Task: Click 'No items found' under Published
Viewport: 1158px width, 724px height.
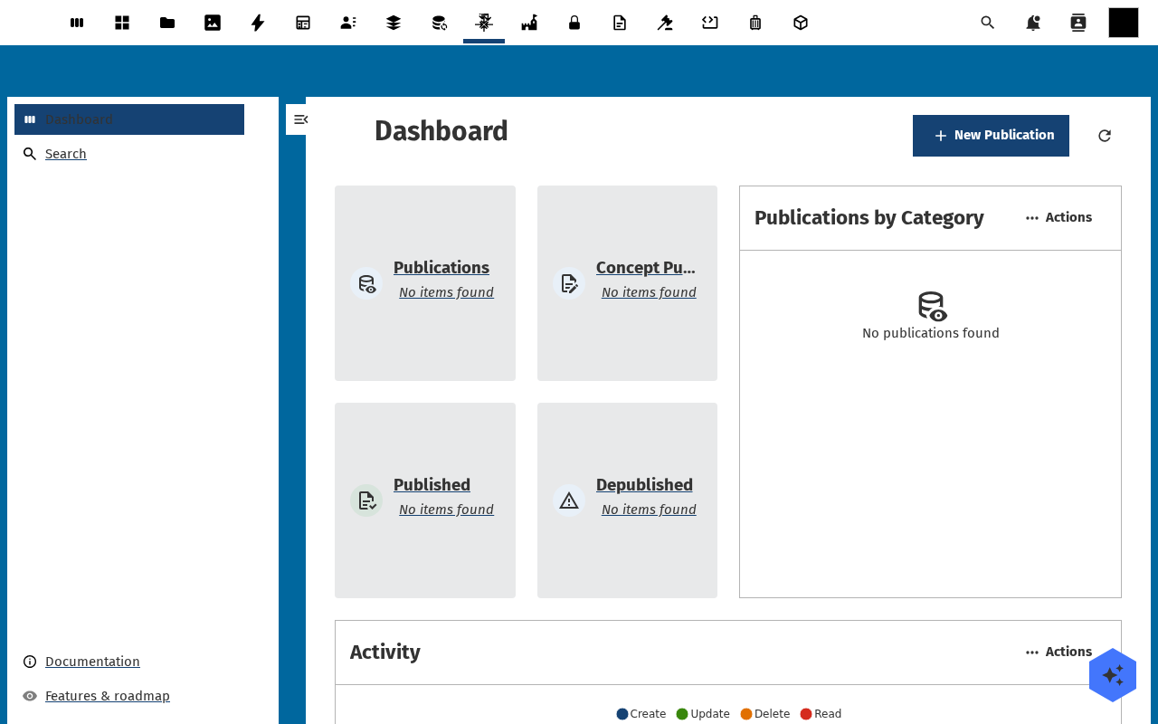Action: tap(446, 510)
